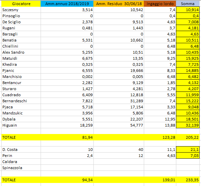Select Pjanic's annual amortization 6,555
The image size is (201, 186).
tap(67, 71)
